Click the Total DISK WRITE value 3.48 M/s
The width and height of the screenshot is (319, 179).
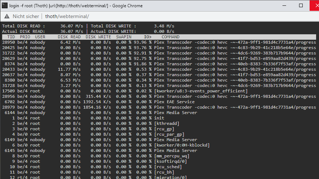pos(164,26)
